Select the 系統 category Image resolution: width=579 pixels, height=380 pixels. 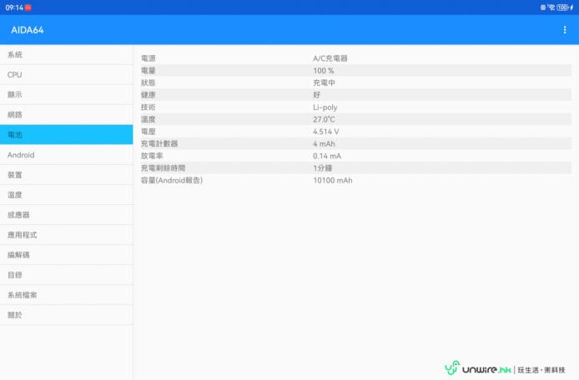tap(67, 55)
